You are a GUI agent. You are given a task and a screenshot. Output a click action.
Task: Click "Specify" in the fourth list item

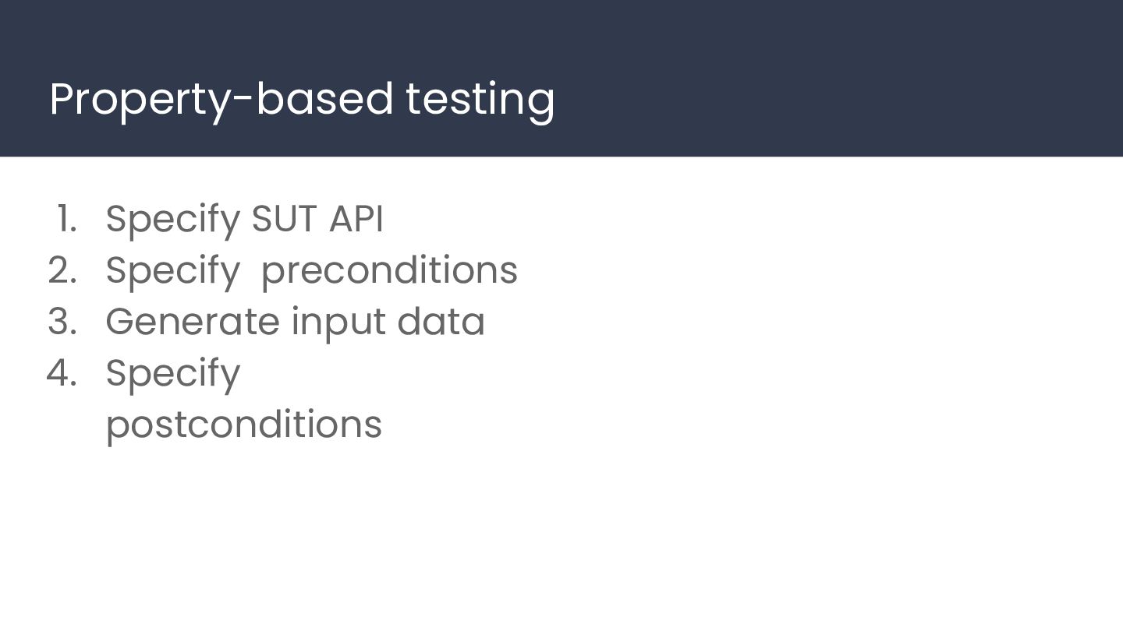click(x=172, y=374)
